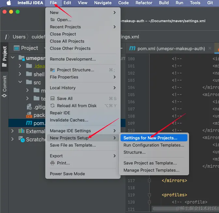Close the pom.xml editor tab
Viewport: 219px width, 213px height.
(x=210, y=48)
